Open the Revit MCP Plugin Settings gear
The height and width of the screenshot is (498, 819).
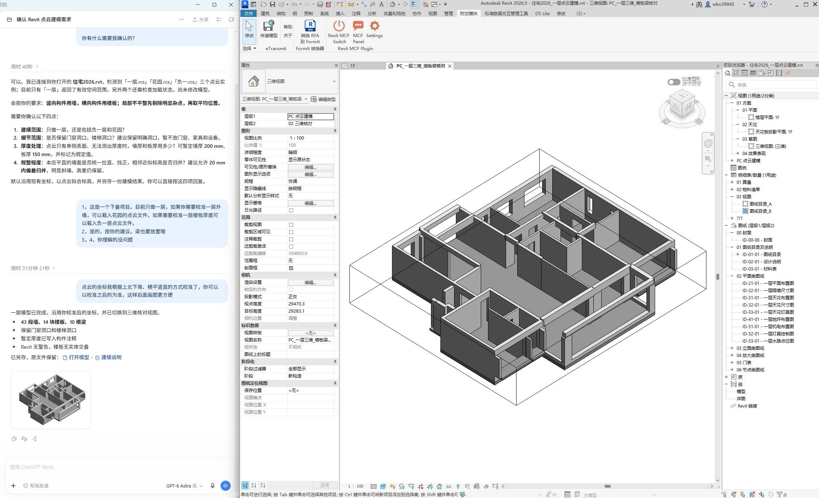375,26
